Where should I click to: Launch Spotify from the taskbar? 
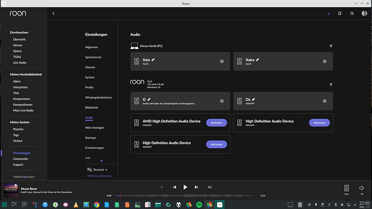tap(199, 205)
